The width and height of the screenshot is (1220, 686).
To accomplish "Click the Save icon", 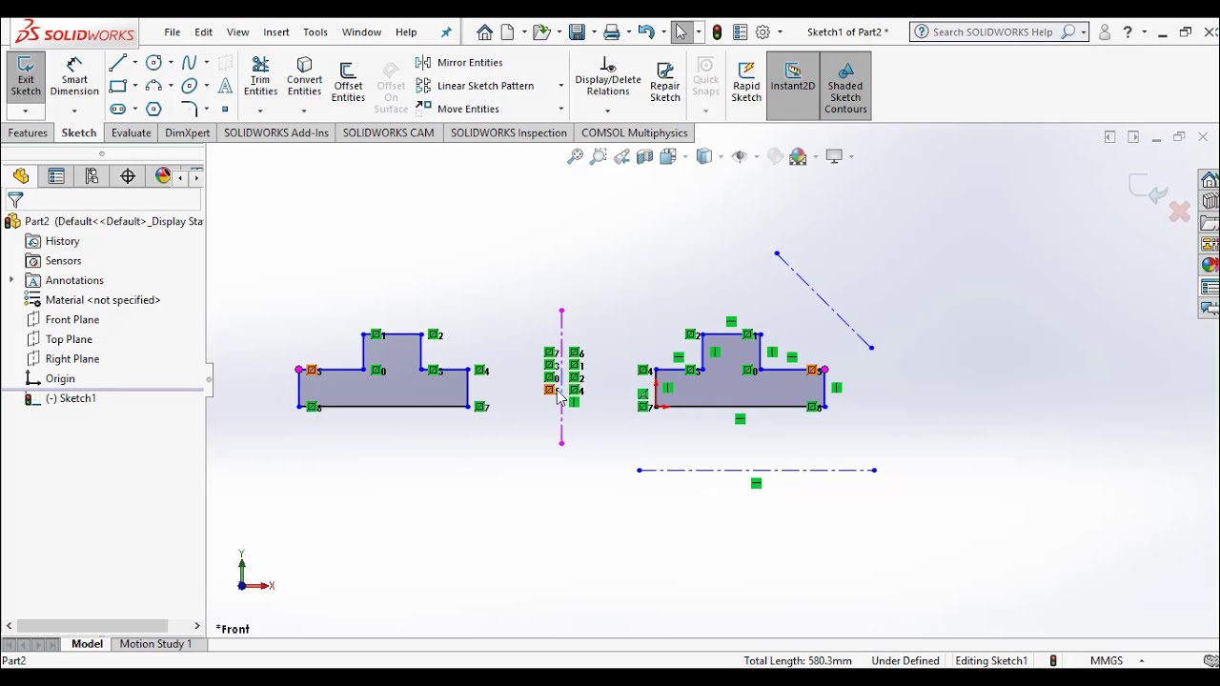I will pos(577,32).
